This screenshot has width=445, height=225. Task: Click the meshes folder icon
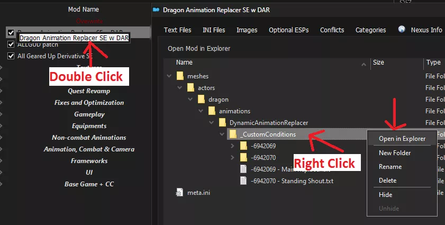(x=180, y=76)
